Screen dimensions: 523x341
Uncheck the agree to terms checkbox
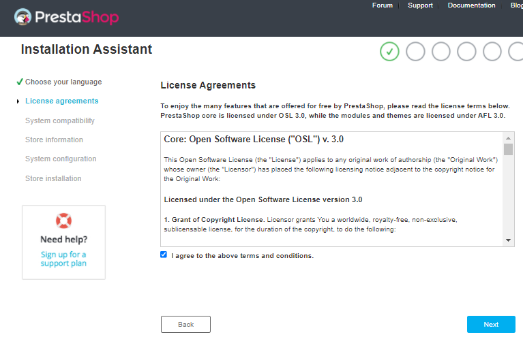164,255
